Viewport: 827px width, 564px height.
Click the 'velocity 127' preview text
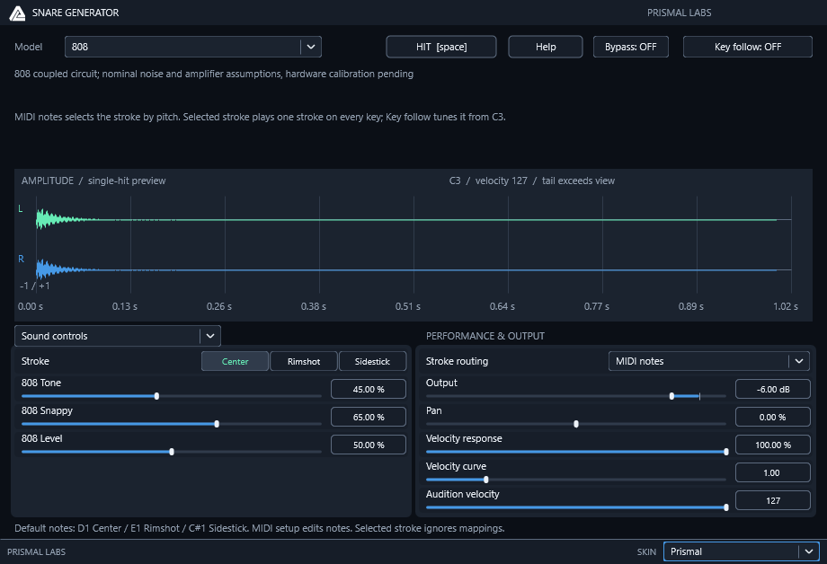[501, 181]
